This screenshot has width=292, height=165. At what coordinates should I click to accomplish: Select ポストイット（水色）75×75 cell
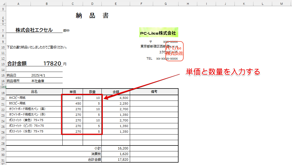click(34, 131)
